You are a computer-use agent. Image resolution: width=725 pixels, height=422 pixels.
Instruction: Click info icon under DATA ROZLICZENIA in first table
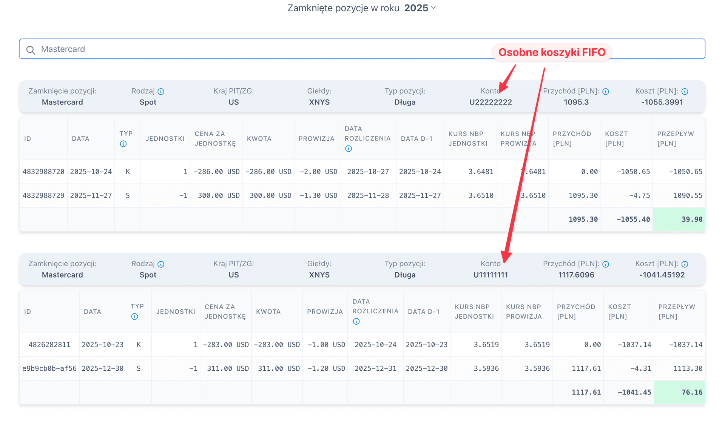pos(349,149)
